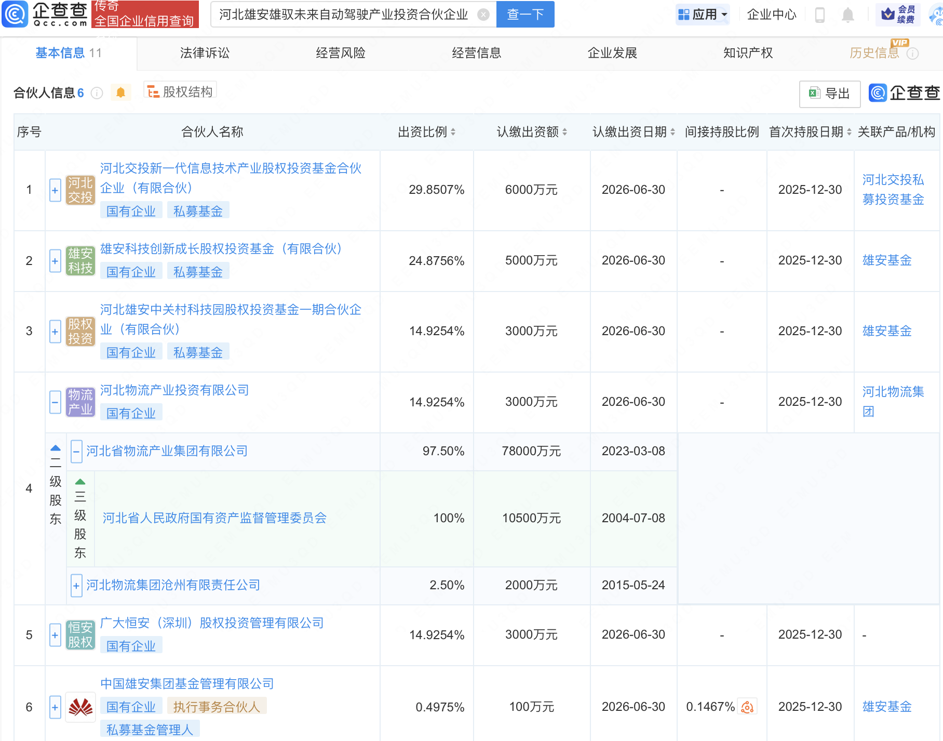This screenshot has height=741, width=943.
Task: Click Huawei-style logo of 中国雄安集团基金管理
Action: pos(80,707)
